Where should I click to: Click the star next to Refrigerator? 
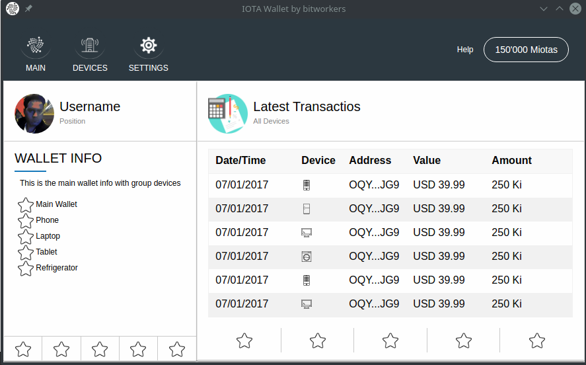click(x=26, y=268)
